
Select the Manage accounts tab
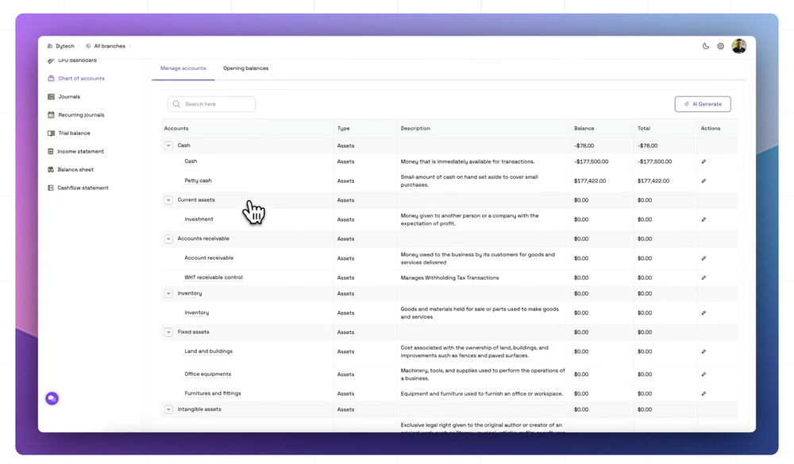pyautogui.click(x=183, y=68)
